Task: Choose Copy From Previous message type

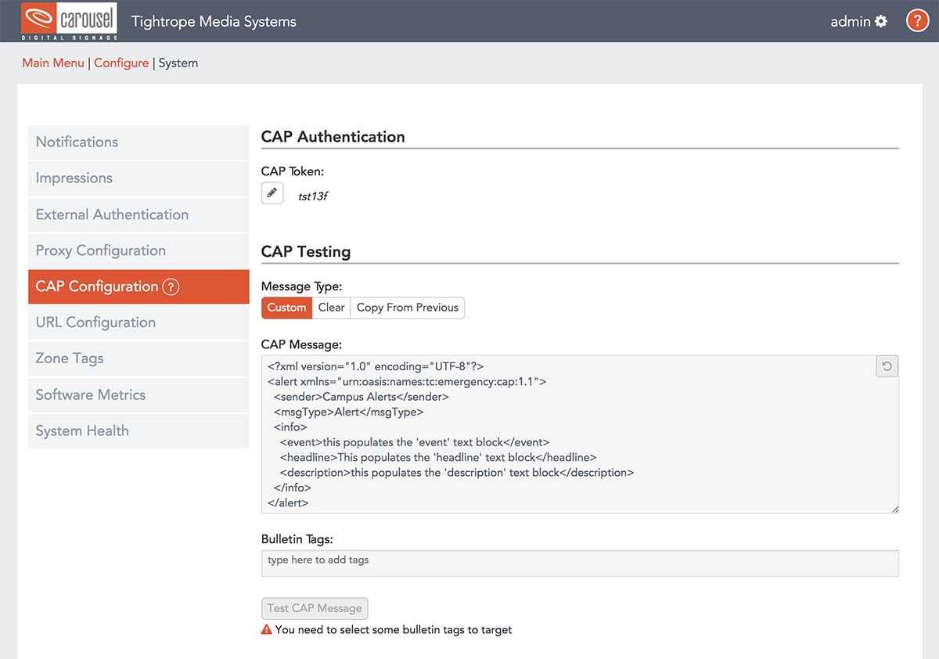Action: 407,308
